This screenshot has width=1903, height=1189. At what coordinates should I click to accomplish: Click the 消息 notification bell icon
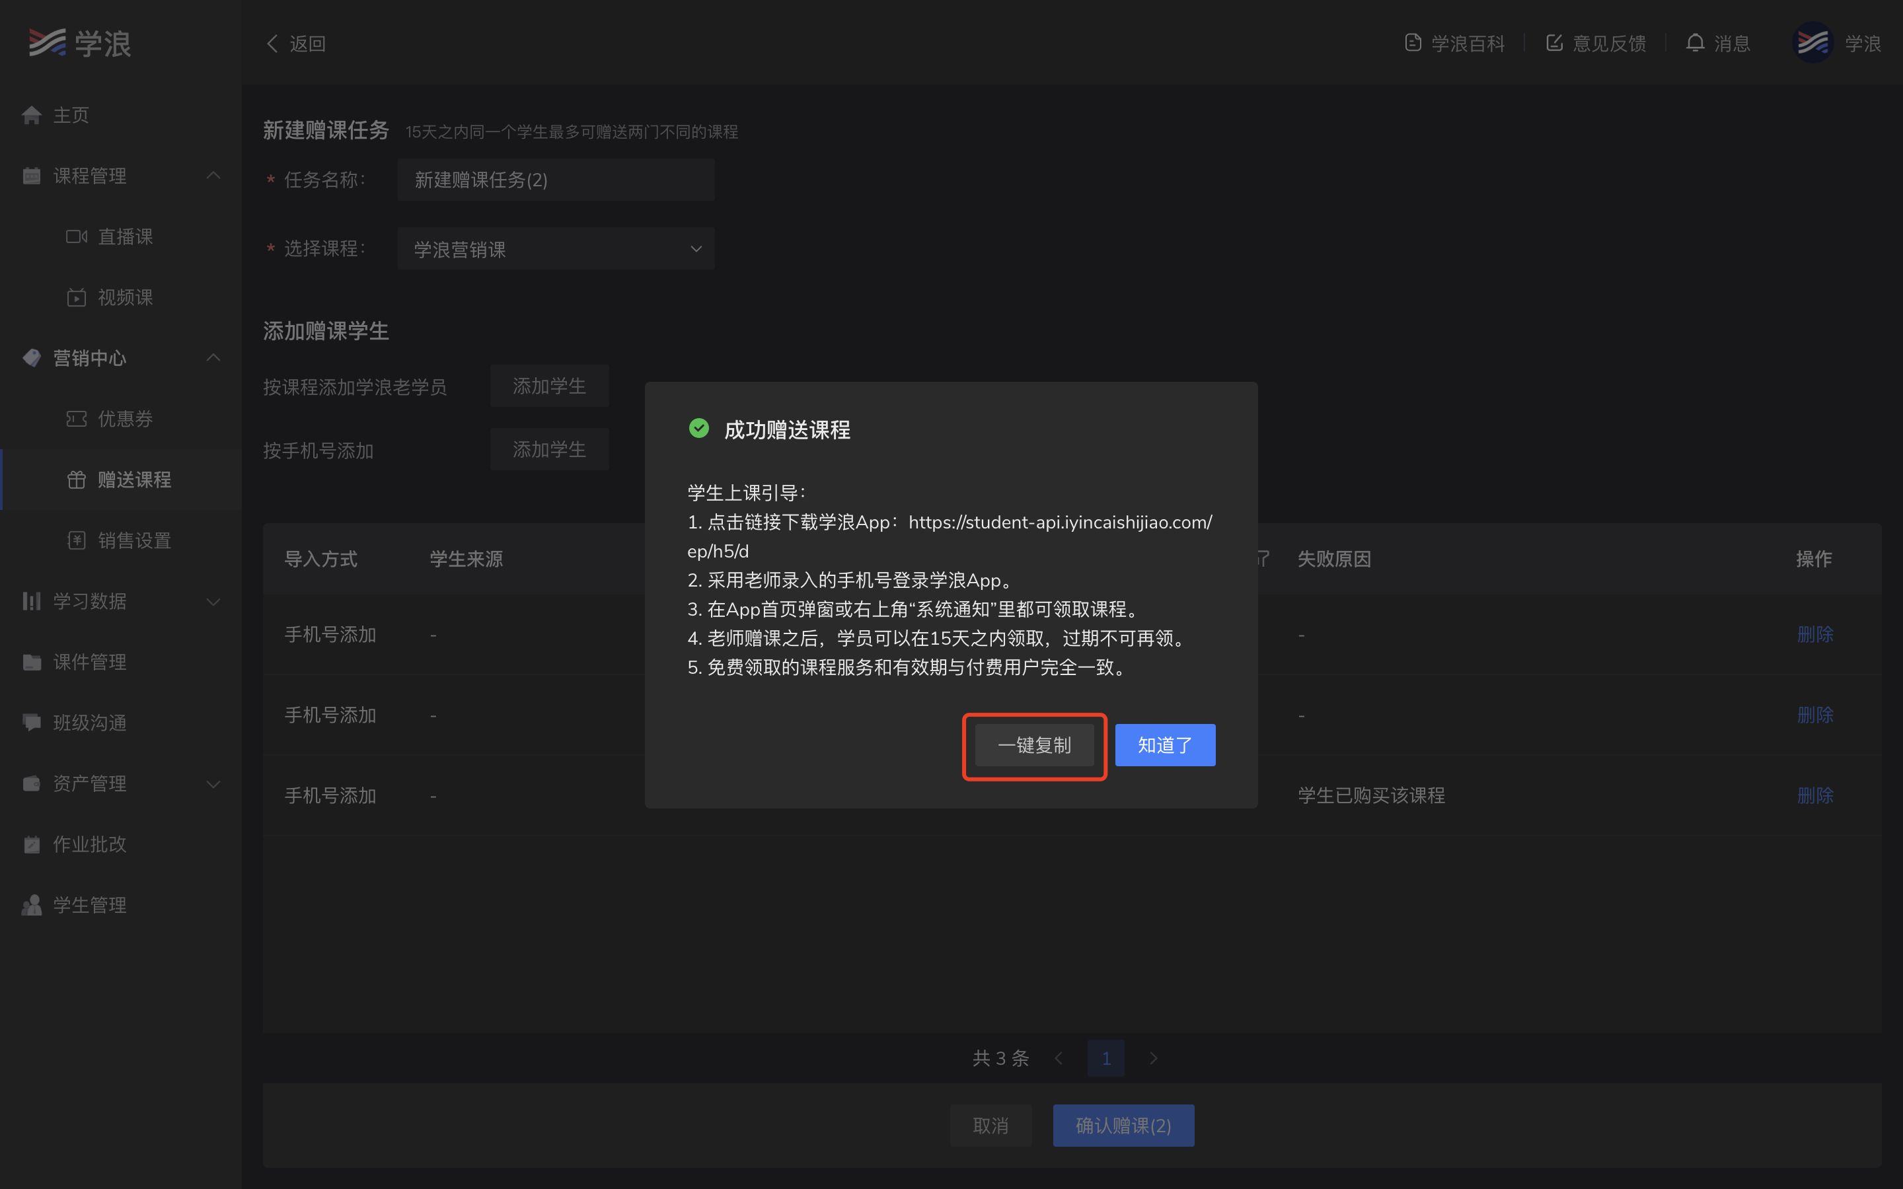(1695, 42)
